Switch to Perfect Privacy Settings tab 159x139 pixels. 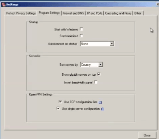21,13
